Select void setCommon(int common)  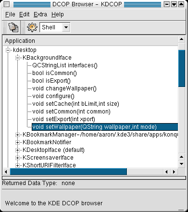(x=71, y=112)
